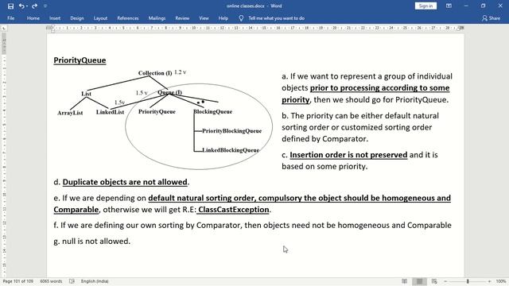Click the Sign in button

point(425,6)
